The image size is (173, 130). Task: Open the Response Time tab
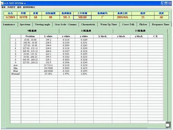click(x=161, y=25)
